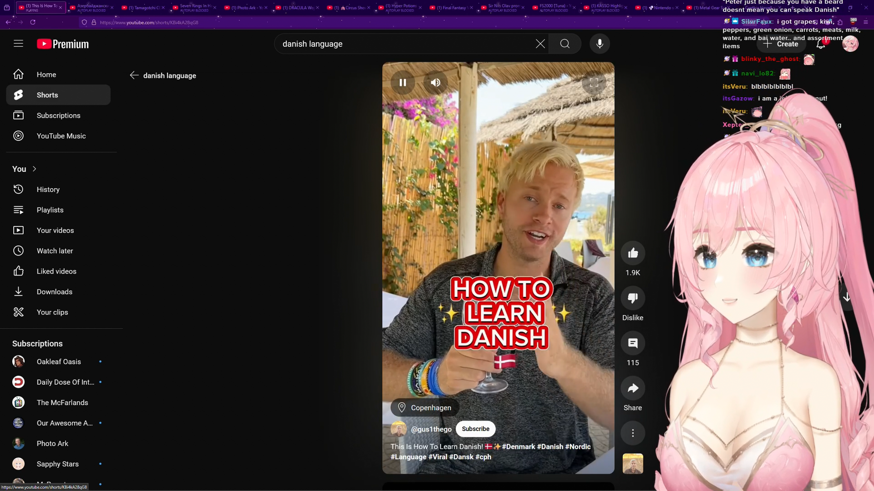
Task: Open the Short's sound thumbnail
Action: 633,463
